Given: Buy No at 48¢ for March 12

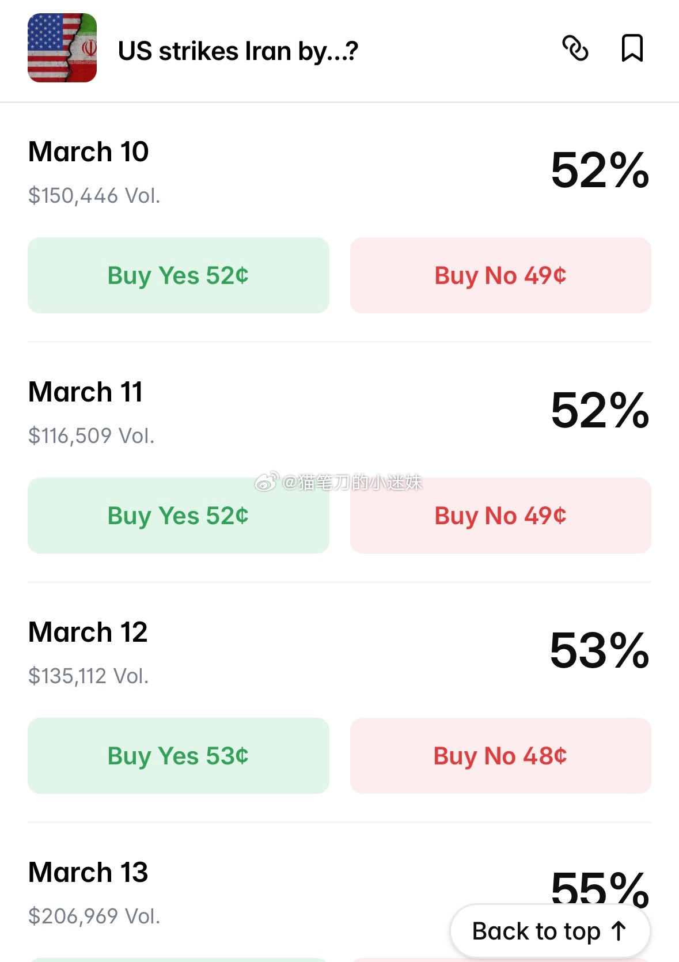Looking at the screenshot, I should [500, 756].
